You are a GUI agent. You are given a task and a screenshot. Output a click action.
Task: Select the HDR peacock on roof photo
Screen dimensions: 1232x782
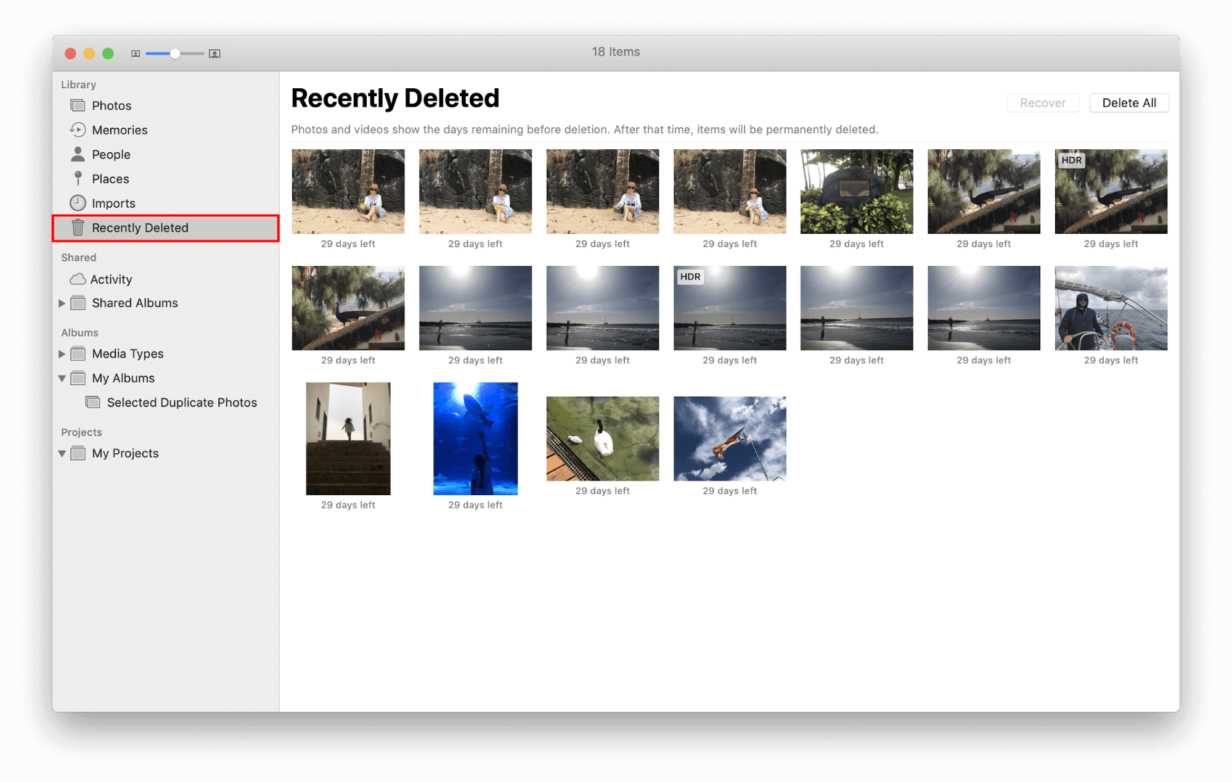point(1111,191)
